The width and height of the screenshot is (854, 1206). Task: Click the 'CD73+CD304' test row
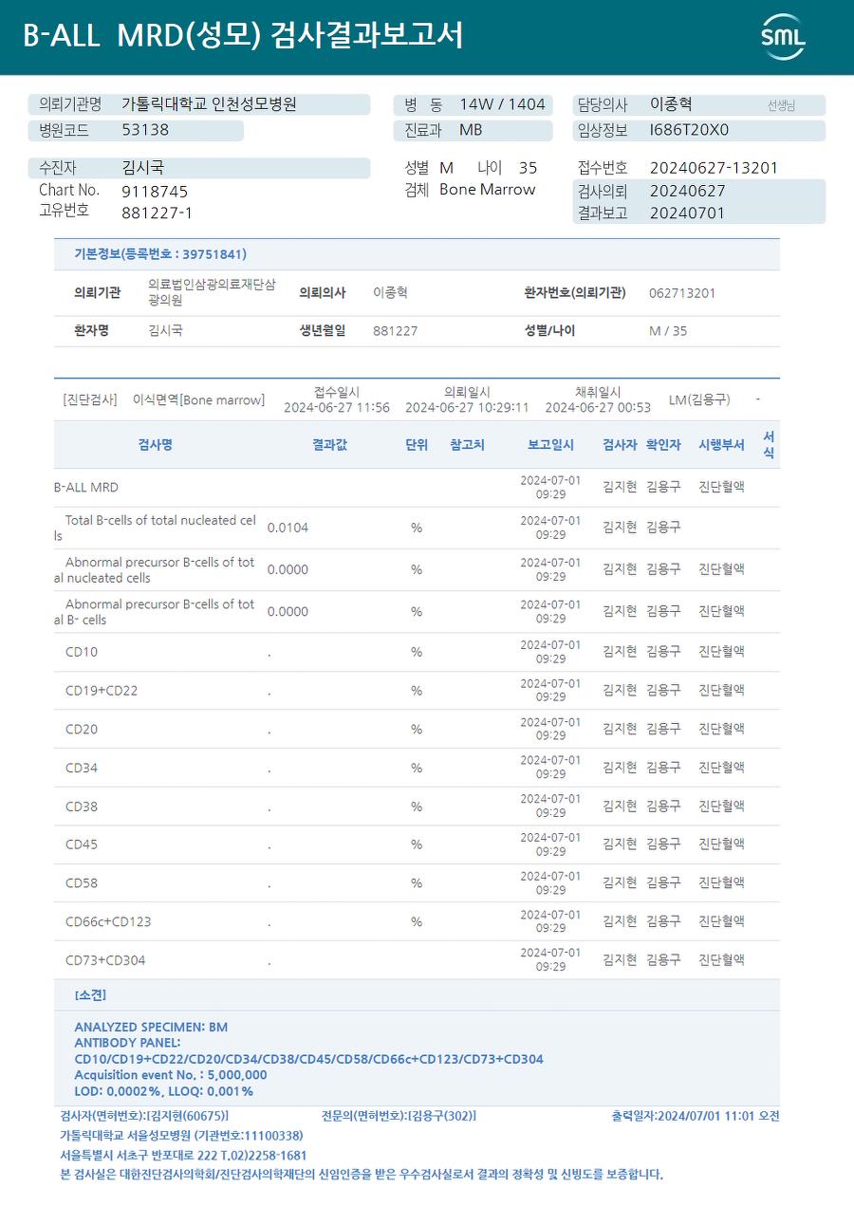tap(417, 960)
